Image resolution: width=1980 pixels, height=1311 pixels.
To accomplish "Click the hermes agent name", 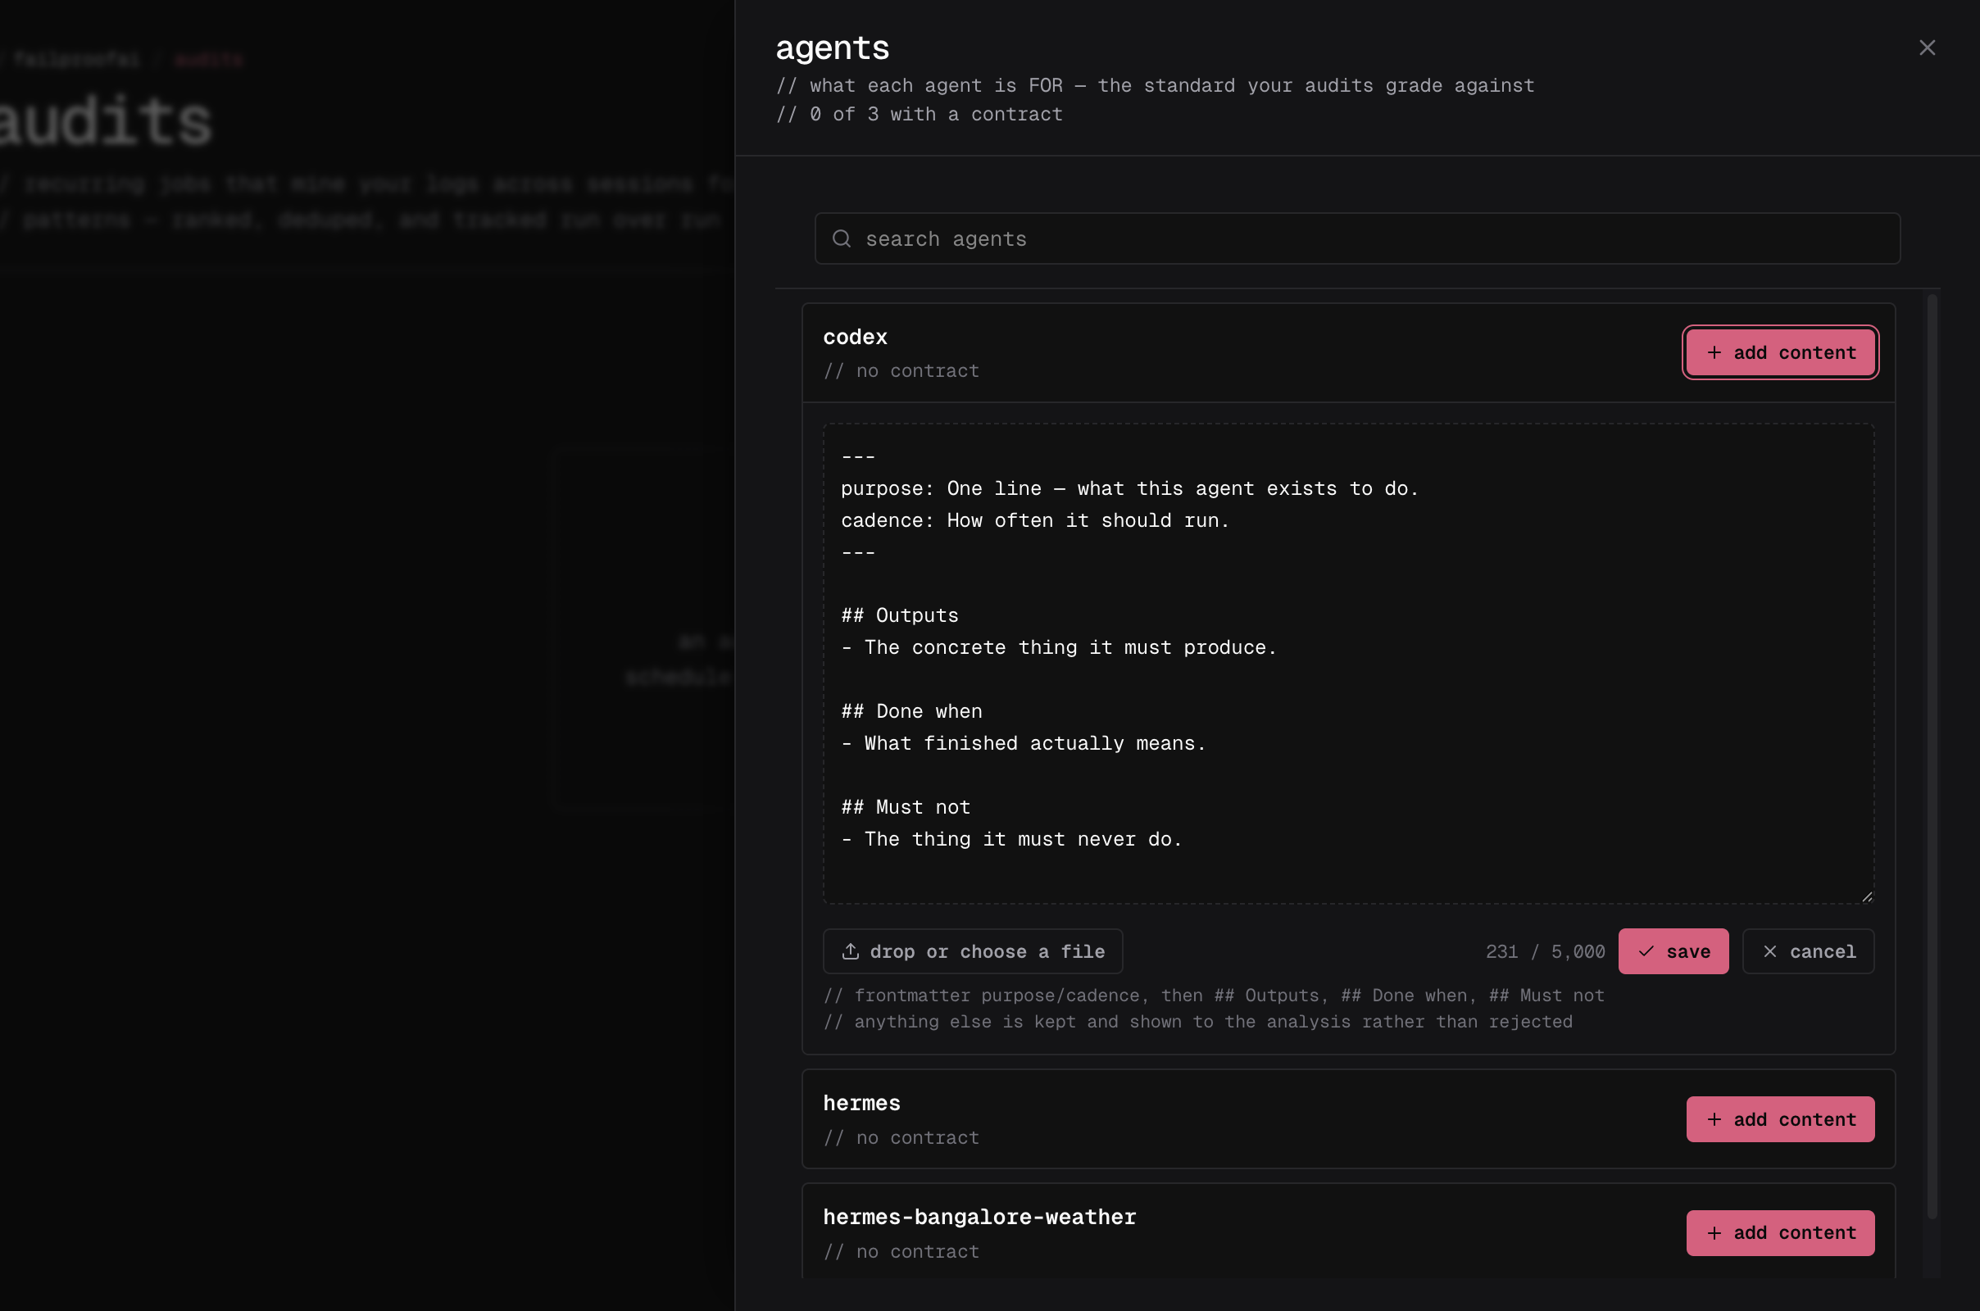I will pyautogui.click(x=861, y=1103).
